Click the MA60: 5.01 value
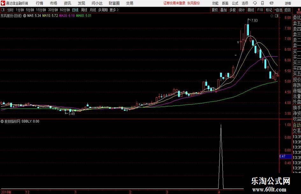301x194 pixels. [x=84, y=16]
